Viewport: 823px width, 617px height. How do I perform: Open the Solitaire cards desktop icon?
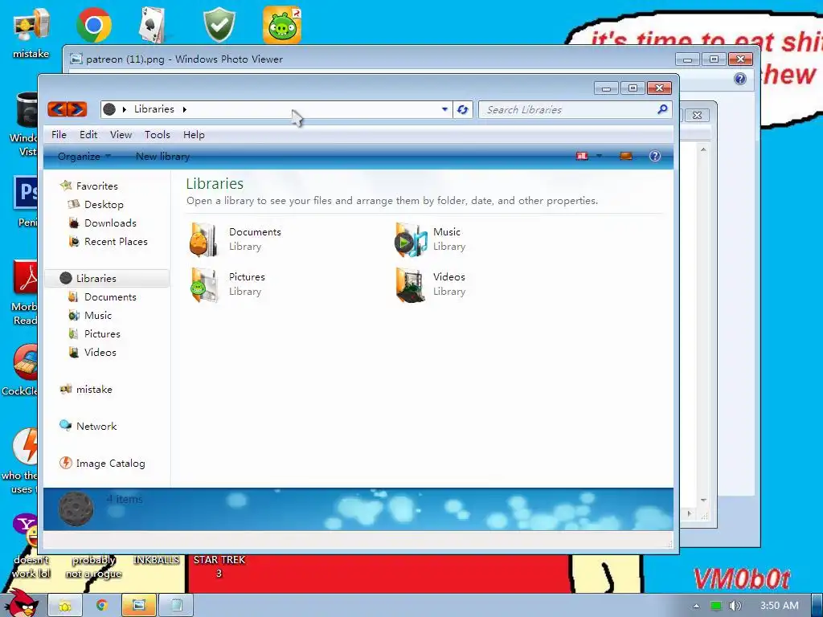click(x=154, y=25)
